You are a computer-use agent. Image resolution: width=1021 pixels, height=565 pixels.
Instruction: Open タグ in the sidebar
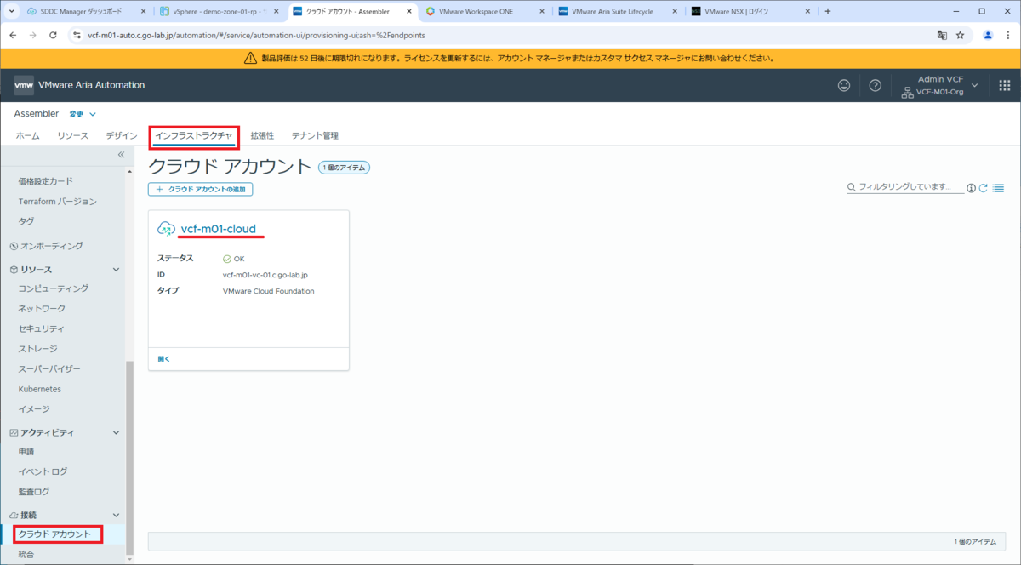[x=26, y=221]
